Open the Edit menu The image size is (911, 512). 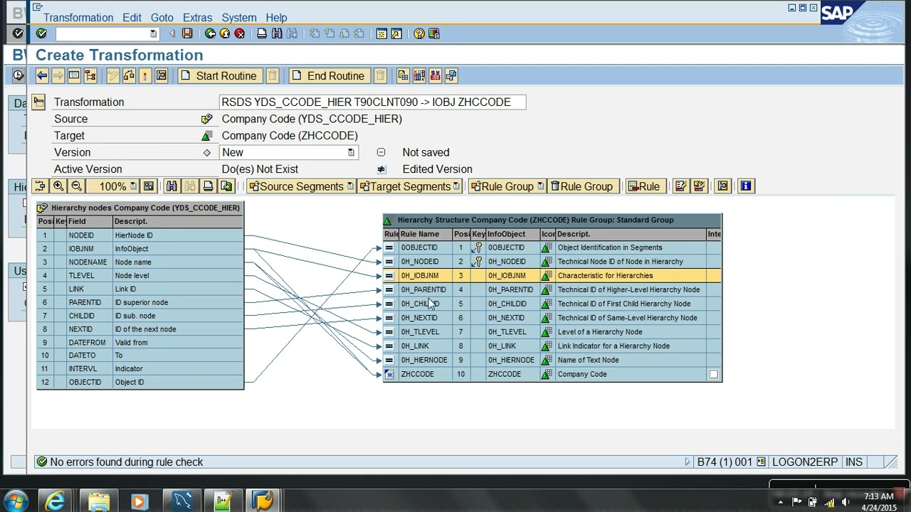(132, 18)
